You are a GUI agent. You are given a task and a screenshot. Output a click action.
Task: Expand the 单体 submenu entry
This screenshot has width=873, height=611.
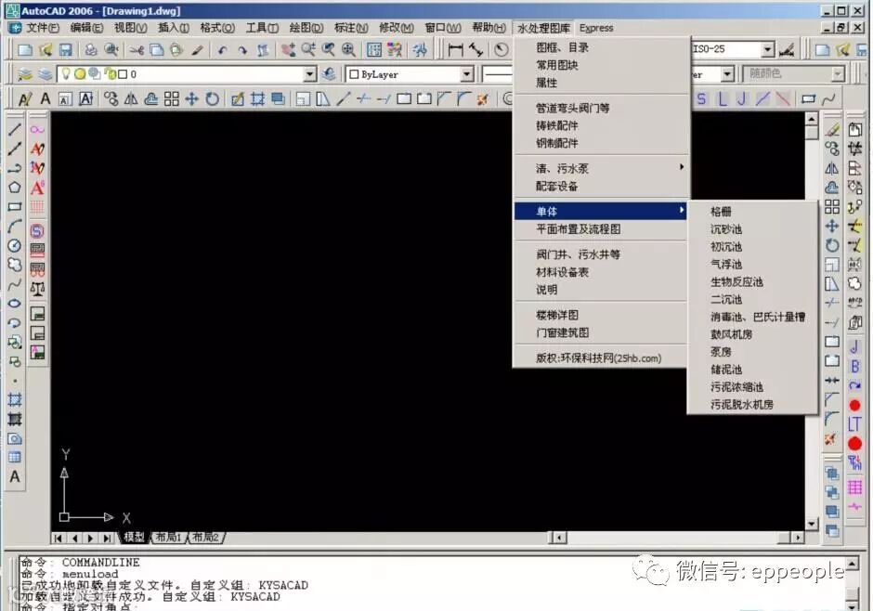pyautogui.click(x=600, y=212)
